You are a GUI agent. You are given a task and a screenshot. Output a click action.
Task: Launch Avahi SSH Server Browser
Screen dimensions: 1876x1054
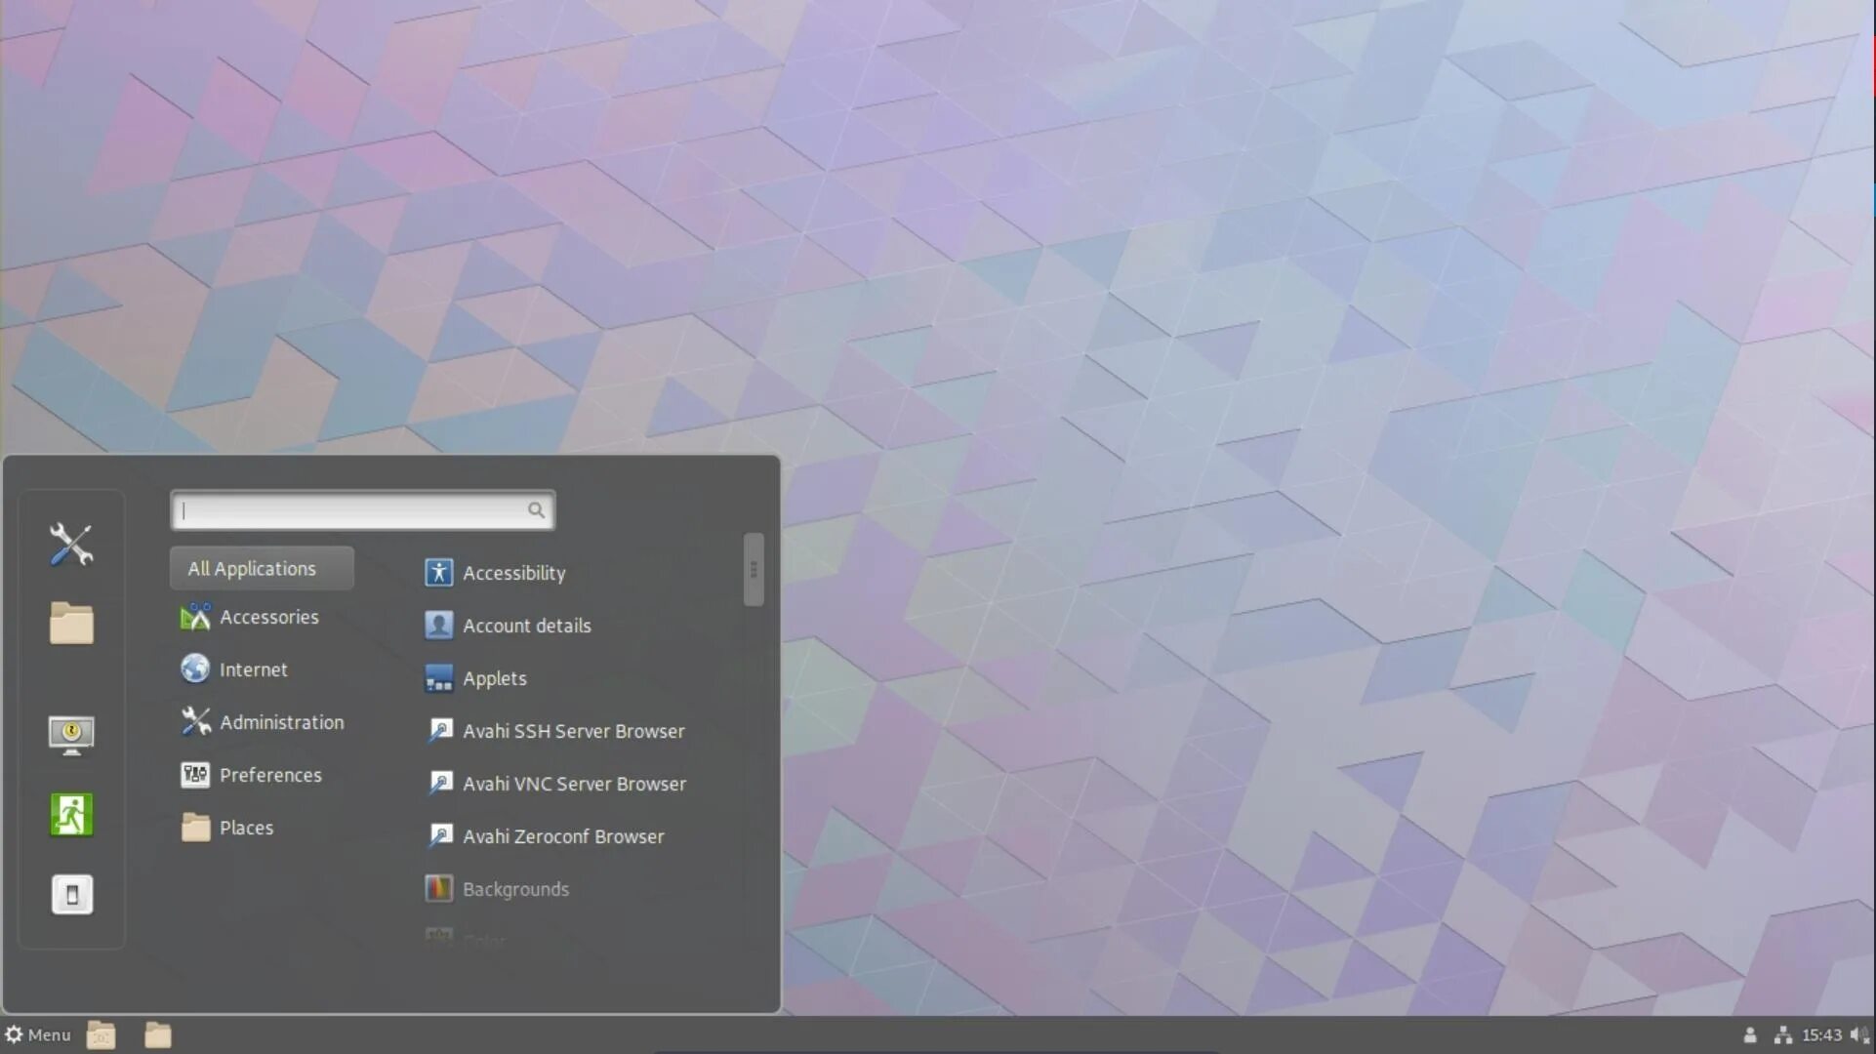click(573, 731)
